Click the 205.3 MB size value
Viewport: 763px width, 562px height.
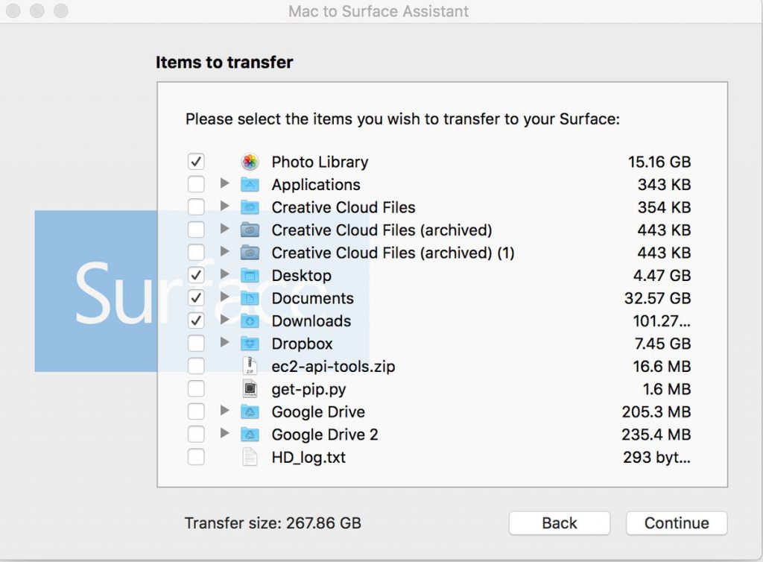656,412
